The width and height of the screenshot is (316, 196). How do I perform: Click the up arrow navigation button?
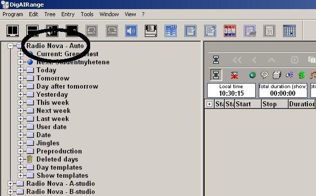(x=271, y=60)
